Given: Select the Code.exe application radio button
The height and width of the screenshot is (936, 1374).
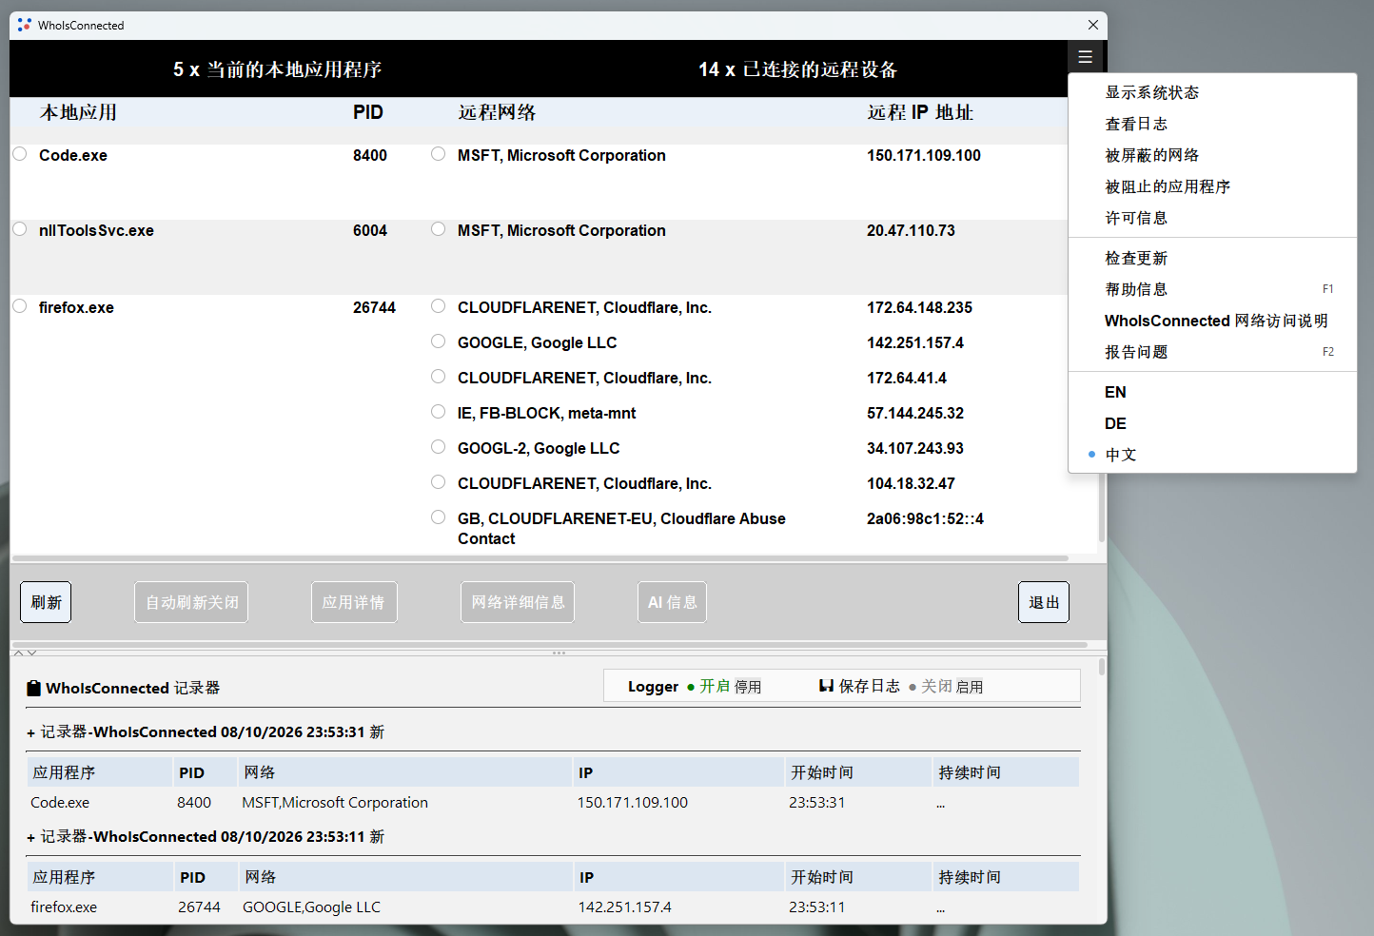Looking at the screenshot, I should [19, 153].
